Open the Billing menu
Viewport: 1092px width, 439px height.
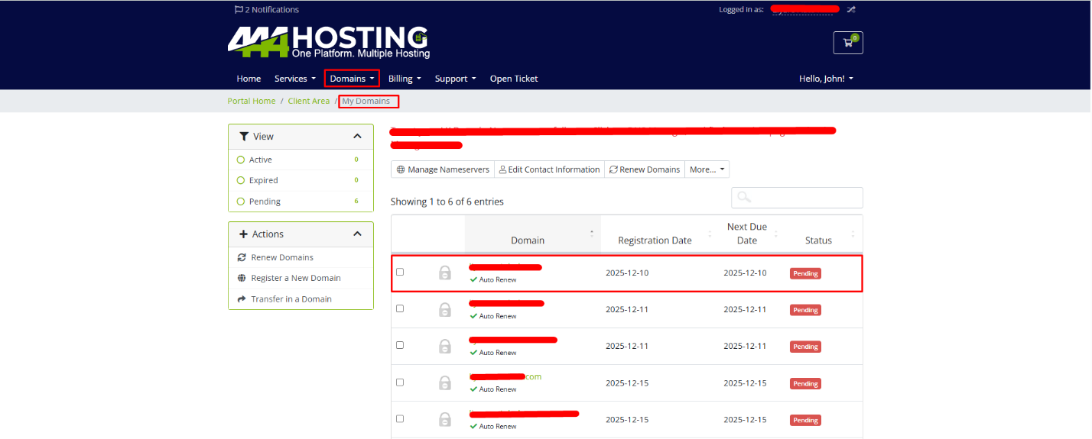[405, 79]
